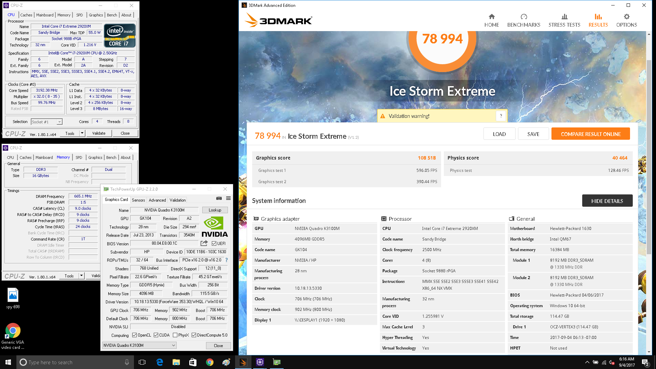656x369 pixels.
Task: Click the microphone icon in the search box
Action: (x=127, y=362)
